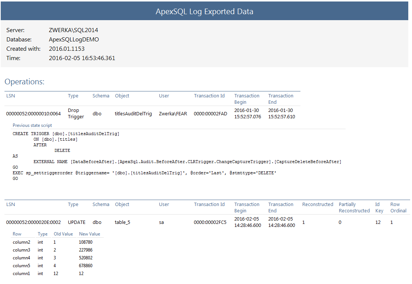Click new value 520802
This screenshot has height=284, width=412.
click(x=86, y=258)
